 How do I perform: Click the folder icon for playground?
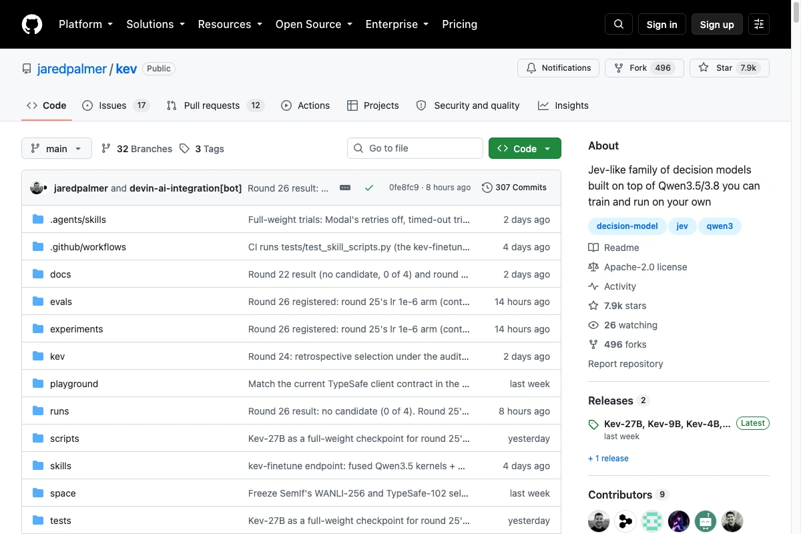[x=38, y=384]
